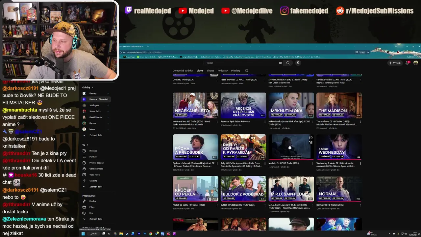Image resolution: width=421 pixels, height=237 pixels.
Task: Switch to the Podcasty channel tab
Action: pyautogui.click(x=223, y=71)
